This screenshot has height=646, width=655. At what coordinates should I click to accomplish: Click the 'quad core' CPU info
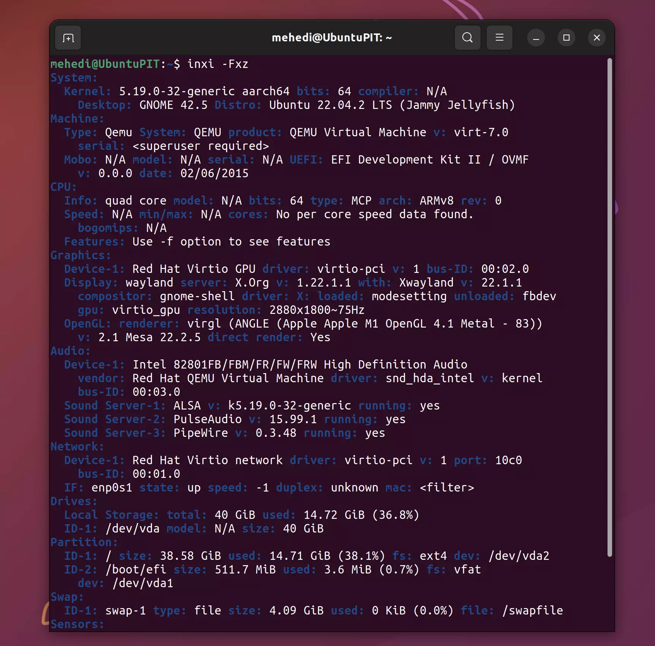point(136,200)
